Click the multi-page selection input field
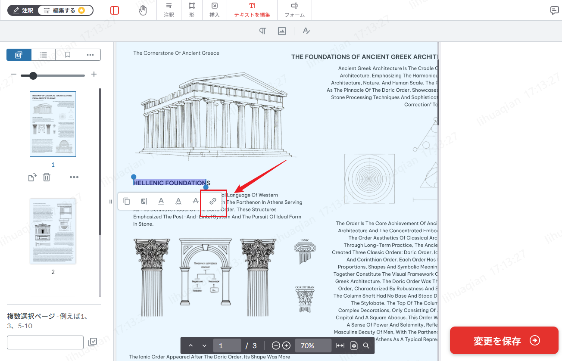This screenshot has width=562, height=361. pos(45,342)
